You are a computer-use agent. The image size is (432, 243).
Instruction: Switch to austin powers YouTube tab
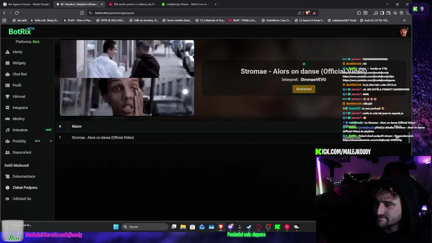[132, 4]
